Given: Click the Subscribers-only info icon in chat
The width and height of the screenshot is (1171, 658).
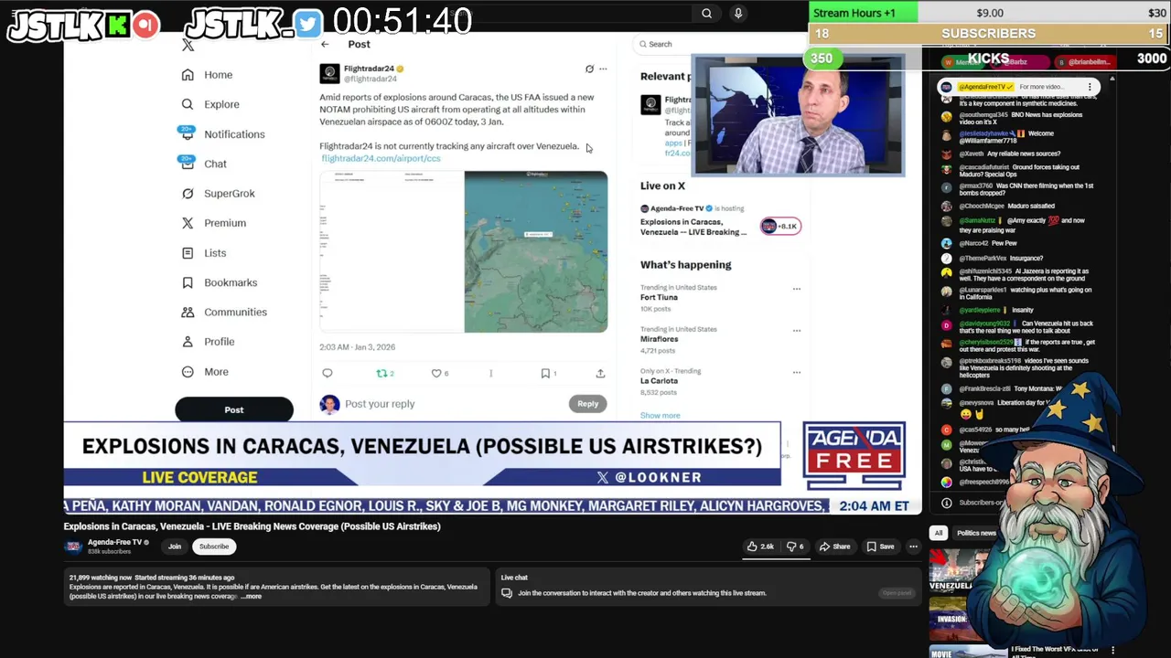Looking at the screenshot, I should click(x=947, y=503).
